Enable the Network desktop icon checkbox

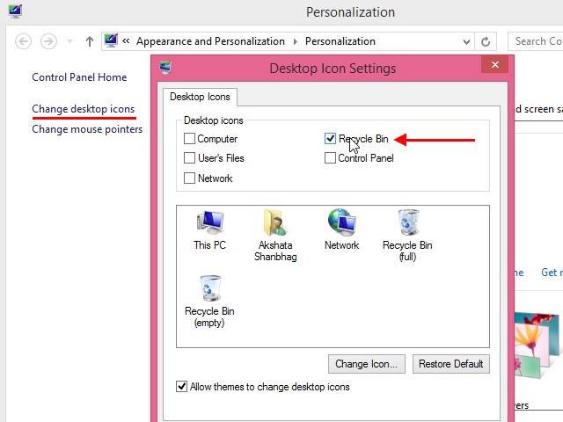coord(189,178)
